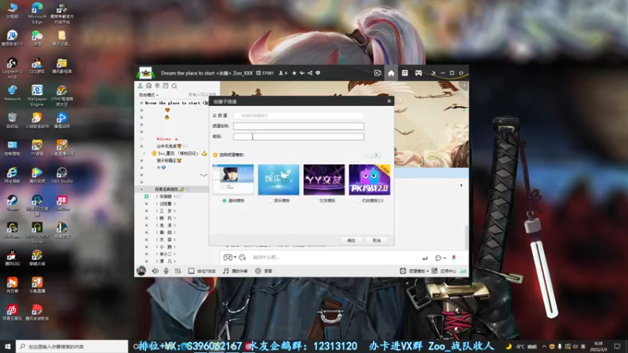Click the cancel button in create sub-channel dialog
Screen dimensions: 628x353
[x=377, y=241]
